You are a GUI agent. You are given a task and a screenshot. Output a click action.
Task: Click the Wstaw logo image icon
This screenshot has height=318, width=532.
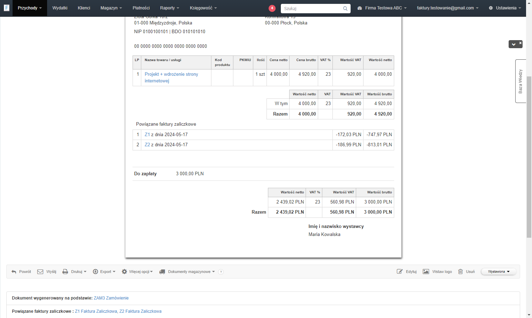[426, 272]
